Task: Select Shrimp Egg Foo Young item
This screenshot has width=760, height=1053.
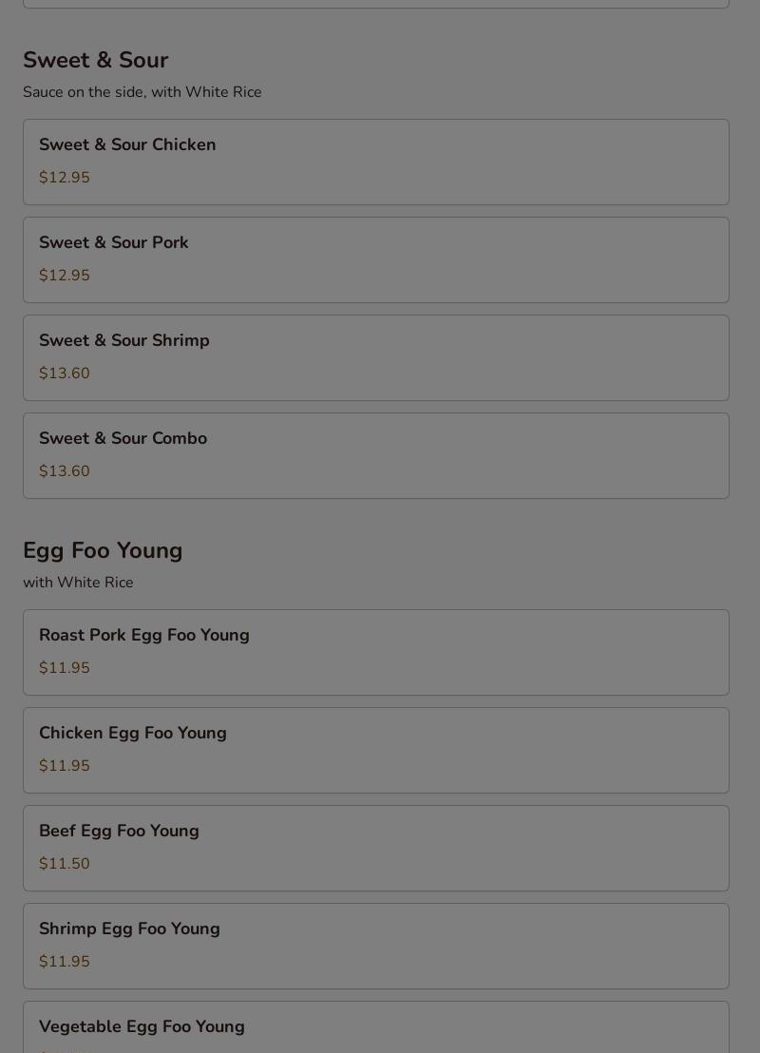Action: point(129,929)
